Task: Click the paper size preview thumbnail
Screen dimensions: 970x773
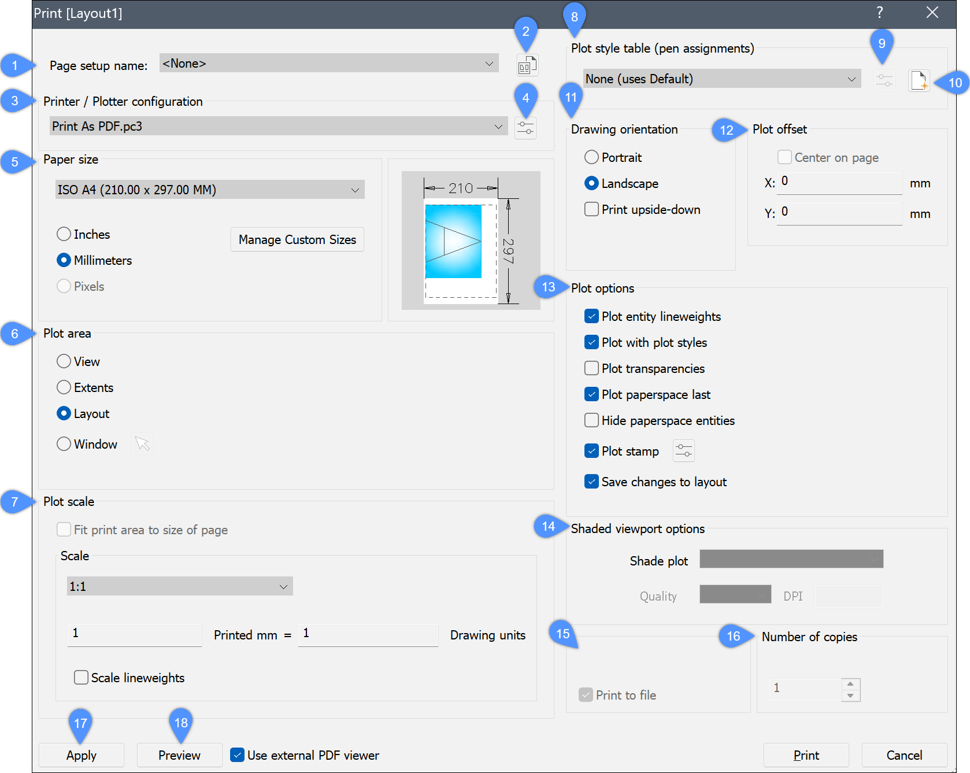Action: click(471, 241)
